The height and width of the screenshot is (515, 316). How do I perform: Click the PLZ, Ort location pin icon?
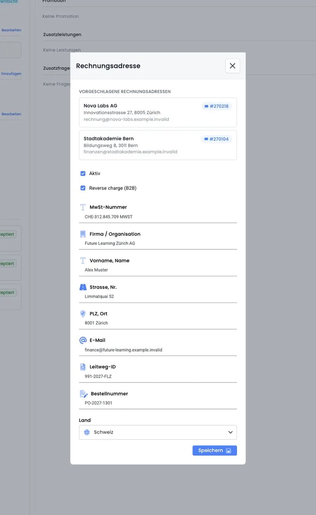point(83,314)
